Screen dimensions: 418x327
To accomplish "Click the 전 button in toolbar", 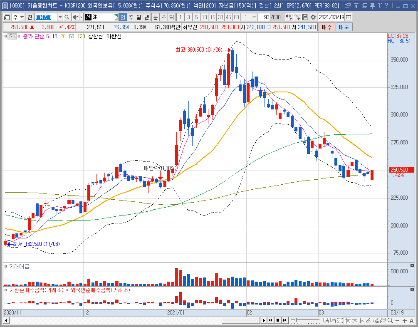I will tap(30, 17).
